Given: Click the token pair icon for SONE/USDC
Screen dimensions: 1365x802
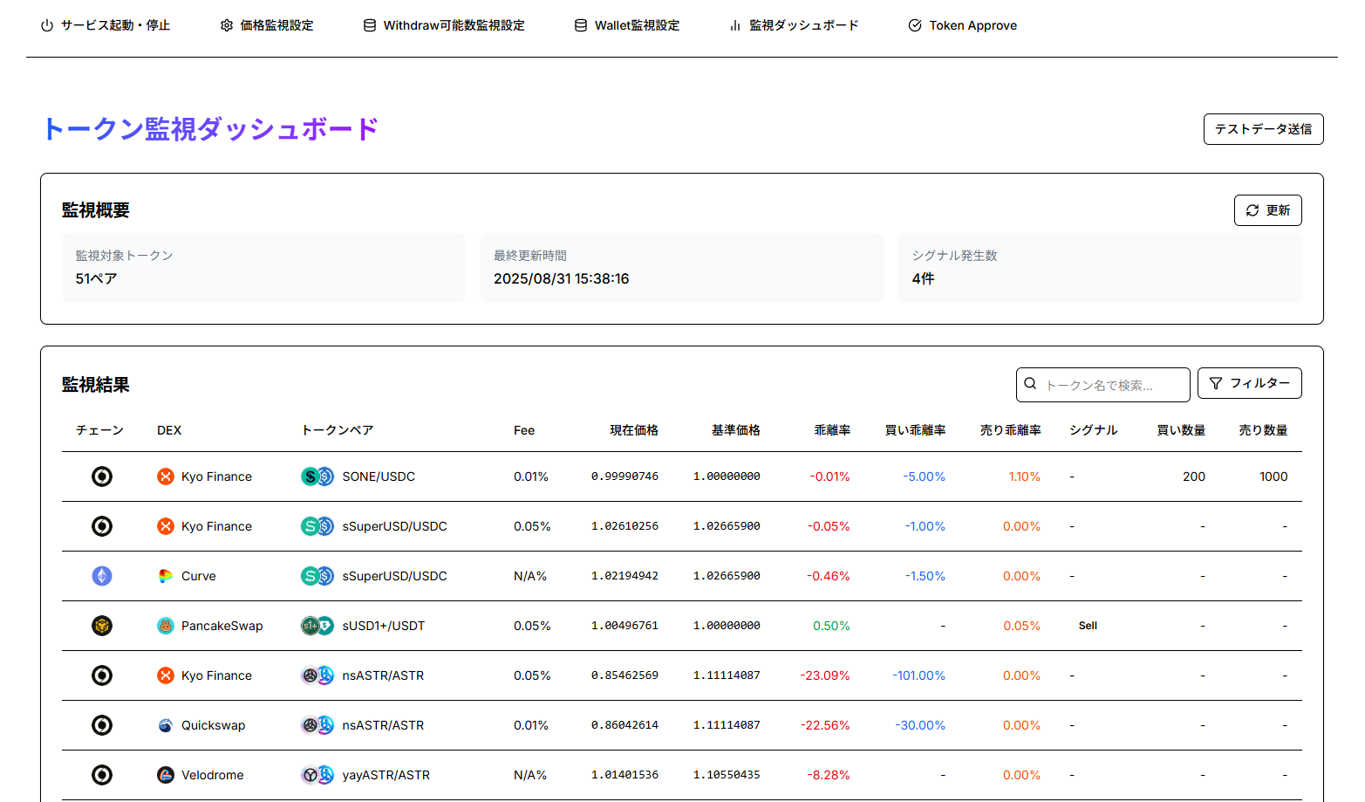Looking at the screenshot, I should (x=317, y=476).
